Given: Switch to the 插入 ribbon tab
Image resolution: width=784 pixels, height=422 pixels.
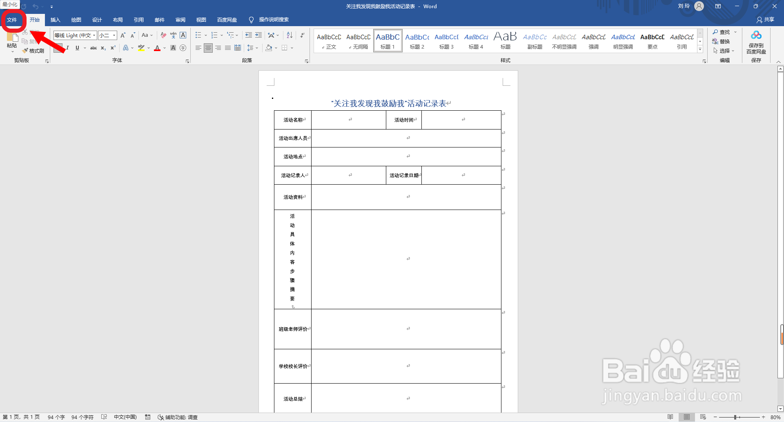Looking at the screenshot, I should [x=55, y=20].
